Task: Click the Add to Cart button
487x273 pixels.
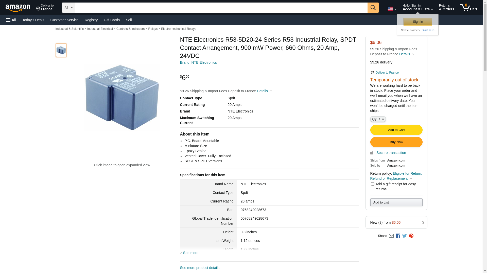Action: coord(396,130)
